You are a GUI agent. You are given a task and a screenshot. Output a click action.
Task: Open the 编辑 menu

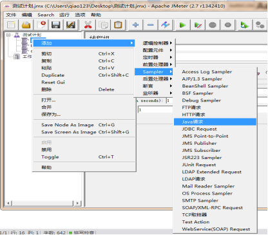(x=27, y=15)
